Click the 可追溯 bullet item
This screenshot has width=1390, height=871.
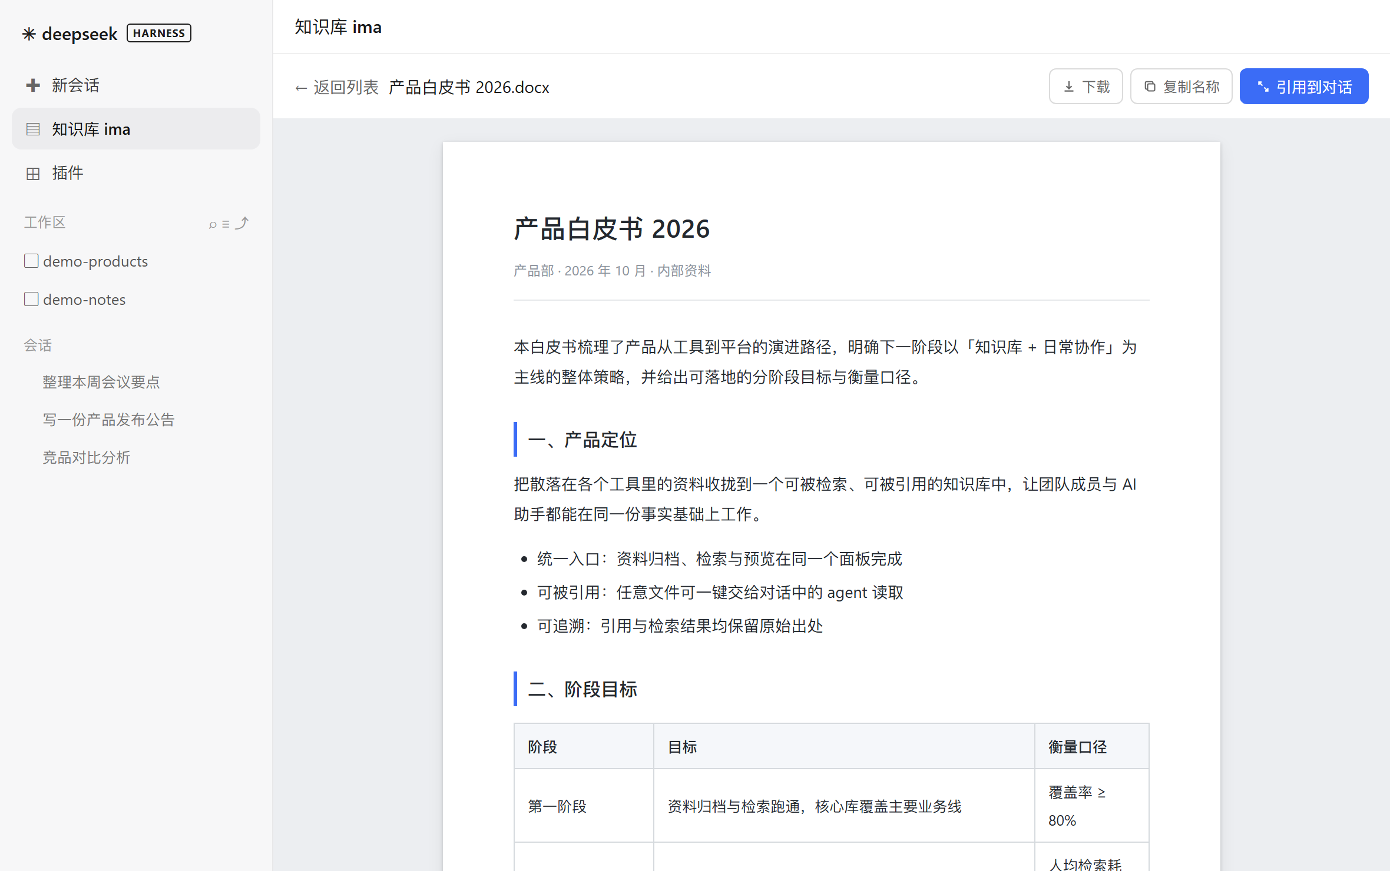pyautogui.click(x=680, y=626)
